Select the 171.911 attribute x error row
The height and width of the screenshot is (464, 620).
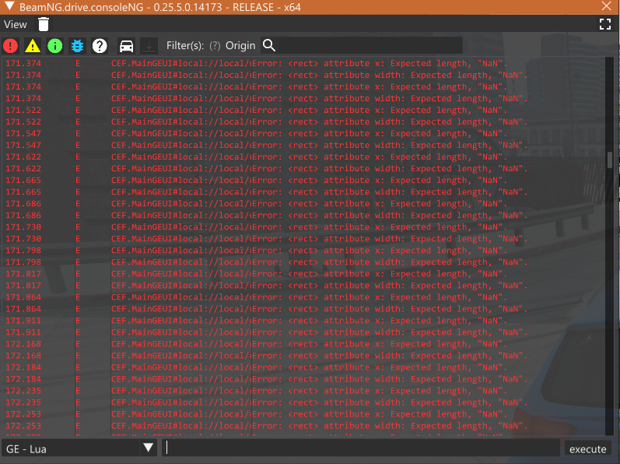304,321
